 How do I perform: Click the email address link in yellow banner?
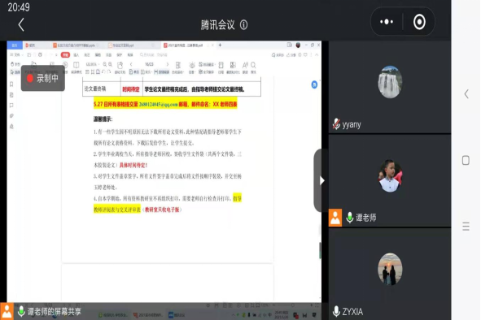(158, 105)
